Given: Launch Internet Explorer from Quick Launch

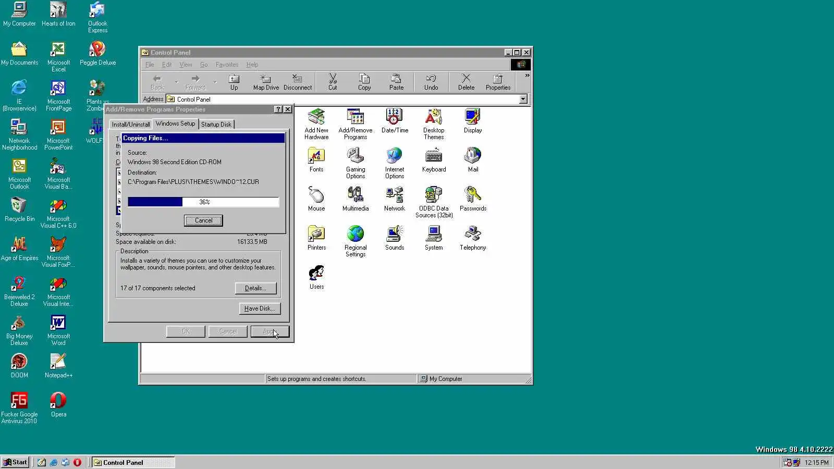Looking at the screenshot, I should (53, 462).
